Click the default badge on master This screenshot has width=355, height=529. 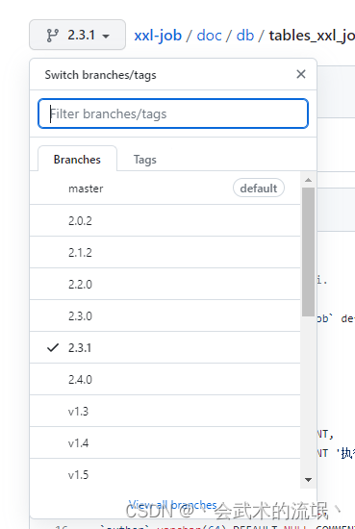[259, 188]
